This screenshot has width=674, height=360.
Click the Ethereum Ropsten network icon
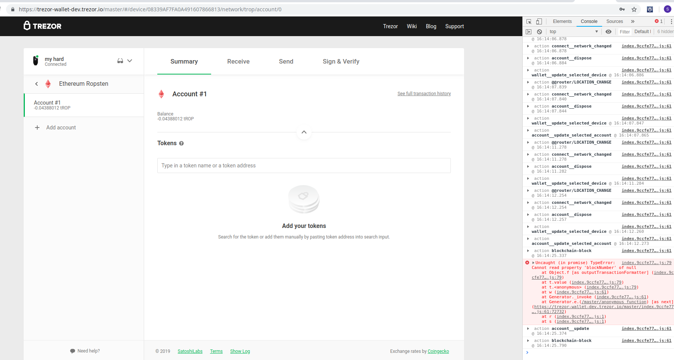(48, 84)
